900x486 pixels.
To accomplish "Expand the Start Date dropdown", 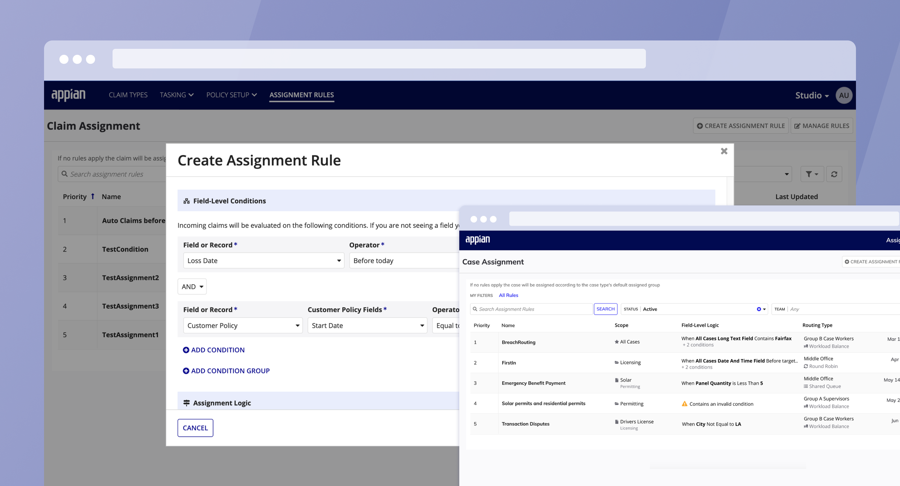I will [x=367, y=325].
